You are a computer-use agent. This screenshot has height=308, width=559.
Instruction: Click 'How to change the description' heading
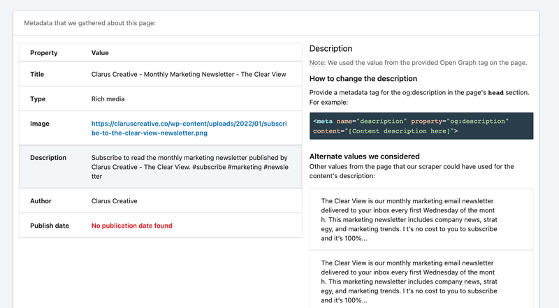pos(363,78)
